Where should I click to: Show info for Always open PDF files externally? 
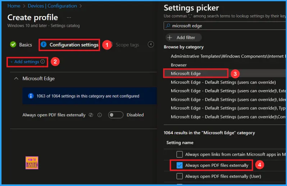(100, 115)
